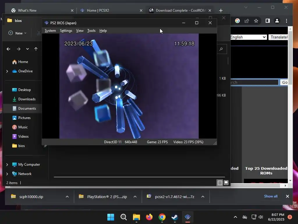Image resolution: width=298 pixels, height=224 pixels.
Task: Open the Chrome profile icon
Action: tap(277, 21)
